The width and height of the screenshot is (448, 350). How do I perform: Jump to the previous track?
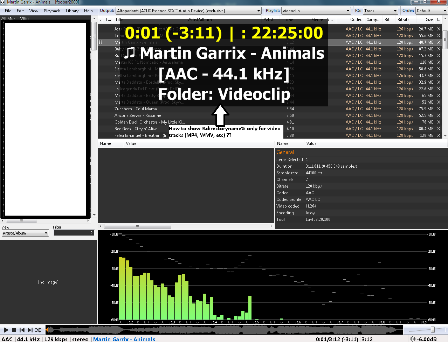click(22, 330)
